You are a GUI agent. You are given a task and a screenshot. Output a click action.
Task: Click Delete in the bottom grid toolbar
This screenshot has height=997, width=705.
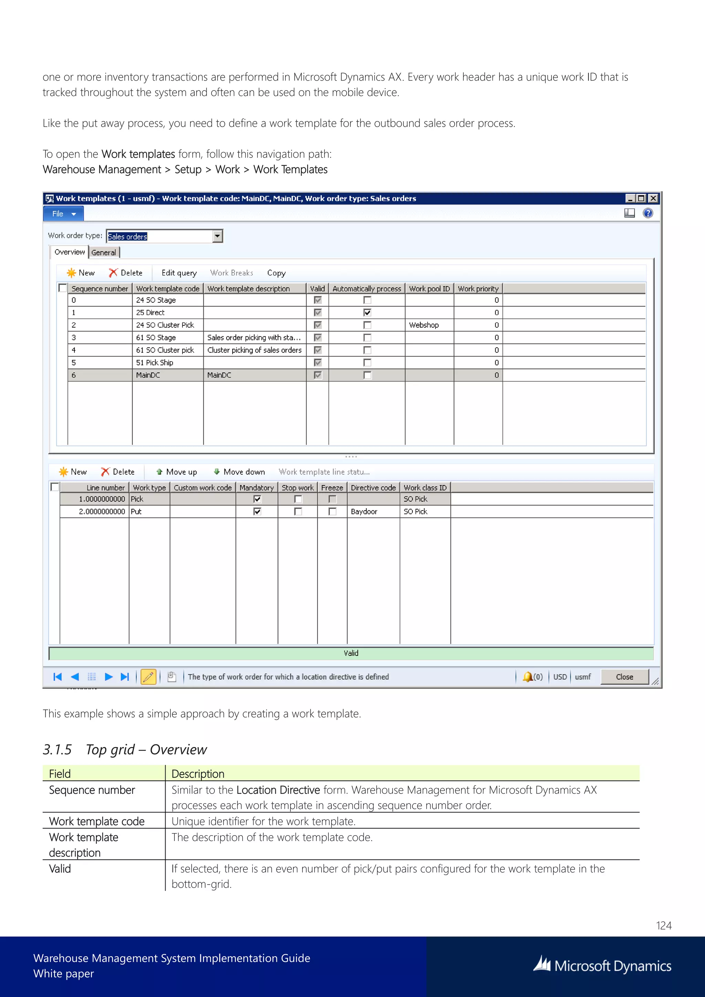pyautogui.click(x=118, y=472)
